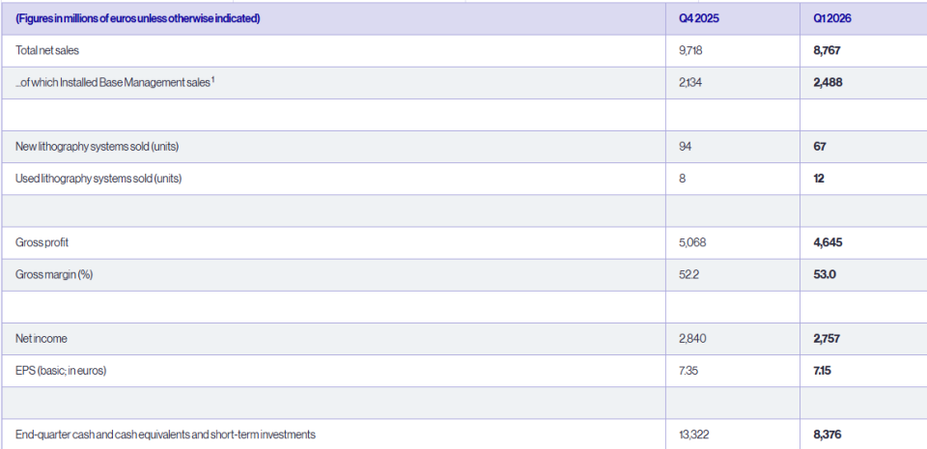Select the Q1 2026 column header
Image resolution: width=927 pixels, height=449 pixels.
coord(832,18)
